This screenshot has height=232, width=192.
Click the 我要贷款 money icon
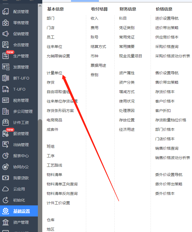[6, 178]
